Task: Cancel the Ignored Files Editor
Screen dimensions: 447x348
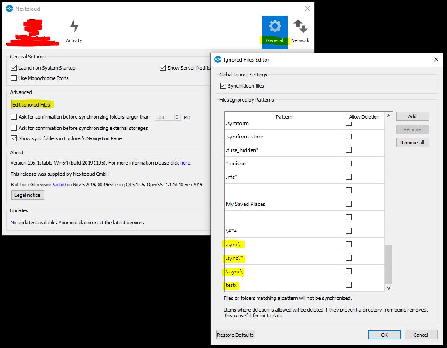Action: 421,335
